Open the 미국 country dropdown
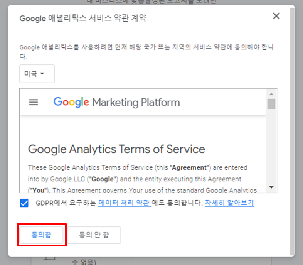This screenshot has height=265, width=303. point(37,74)
